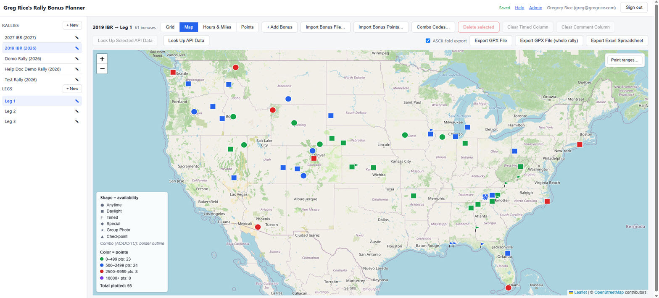This screenshot has width=659, height=298.
Task: Edit the 2027 IBR rally via pencil icon
Action: [77, 37]
